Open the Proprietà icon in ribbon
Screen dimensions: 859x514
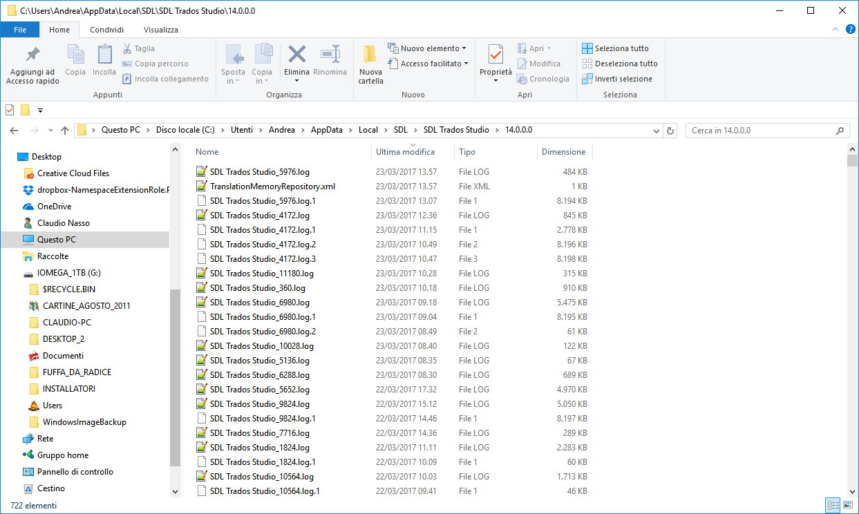coord(495,55)
